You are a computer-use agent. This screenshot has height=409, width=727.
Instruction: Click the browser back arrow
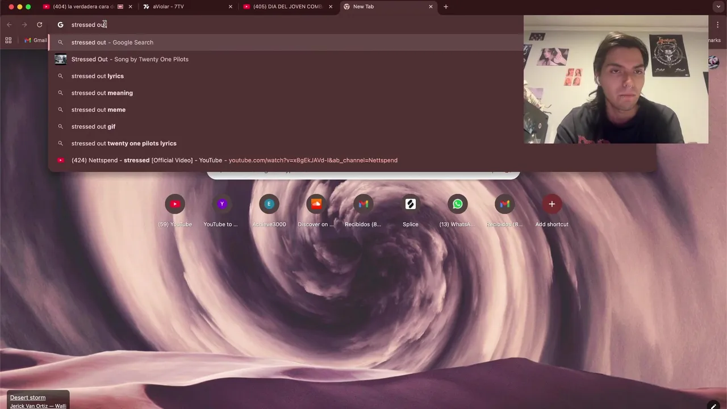(9, 24)
